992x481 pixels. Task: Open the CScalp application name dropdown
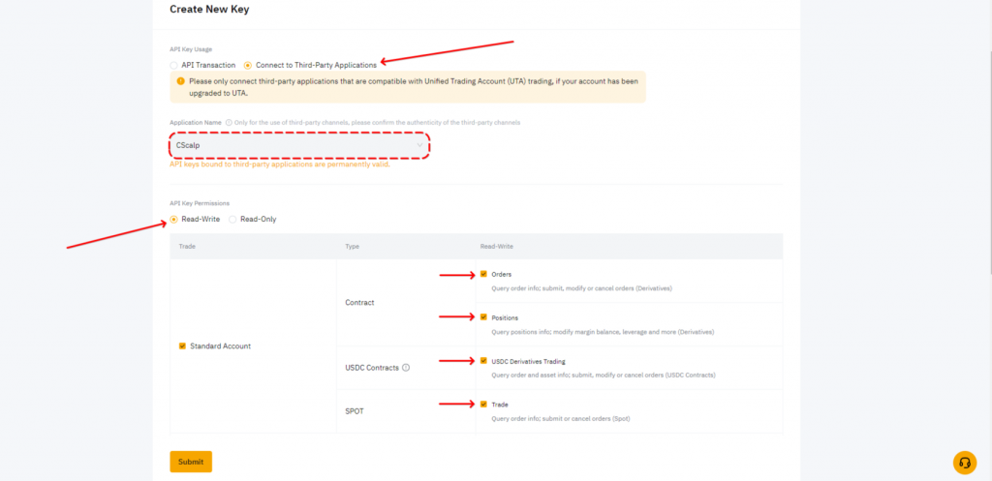pos(298,145)
